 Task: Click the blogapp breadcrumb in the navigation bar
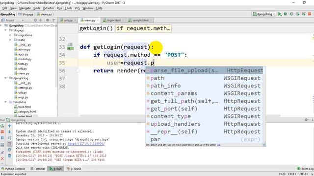pyautogui.click(x=26, y=14)
